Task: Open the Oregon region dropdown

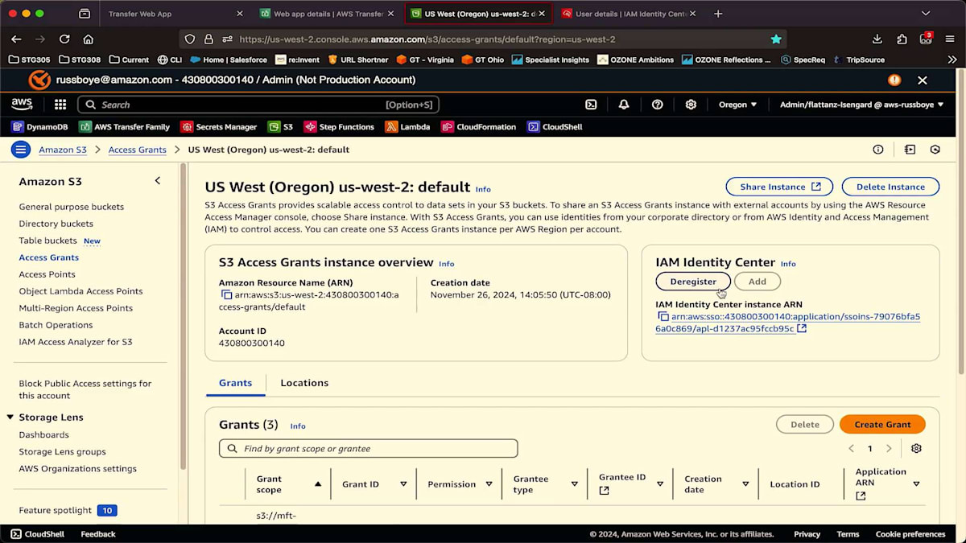Action: (x=737, y=105)
